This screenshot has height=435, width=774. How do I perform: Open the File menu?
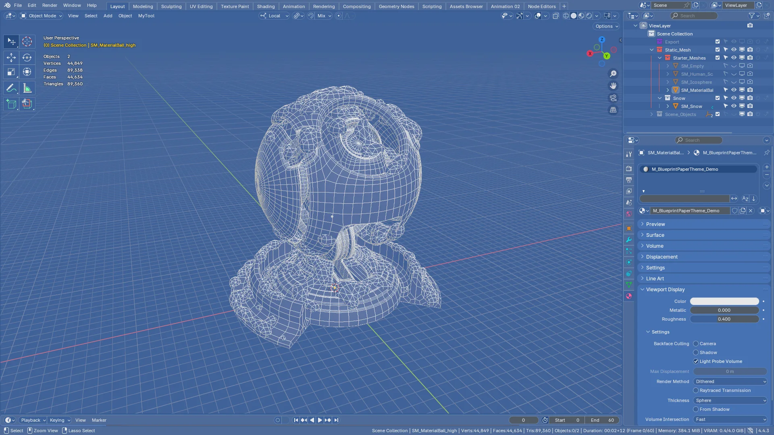(18, 5)
